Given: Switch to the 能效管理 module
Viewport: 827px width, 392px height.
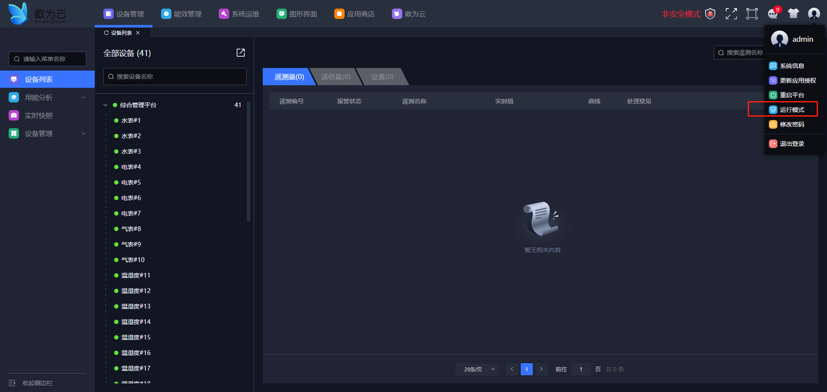Looking at the screenshot, I should [181, 14].
